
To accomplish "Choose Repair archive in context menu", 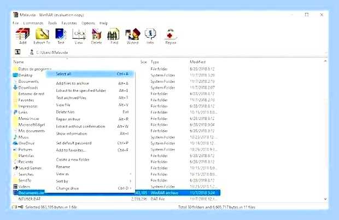I will (90, 119).
